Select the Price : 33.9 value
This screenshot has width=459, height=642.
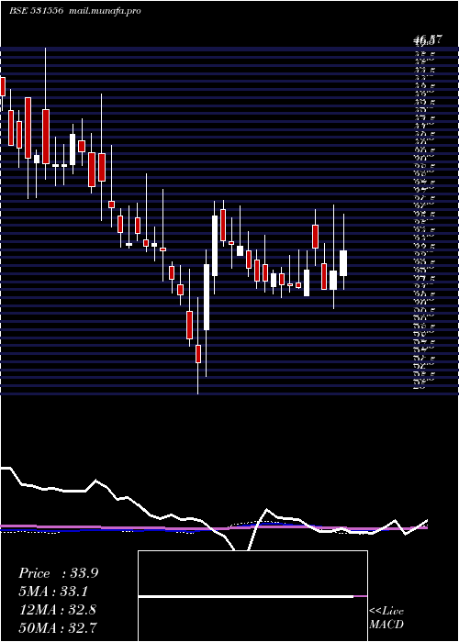(x=58, y=573)
